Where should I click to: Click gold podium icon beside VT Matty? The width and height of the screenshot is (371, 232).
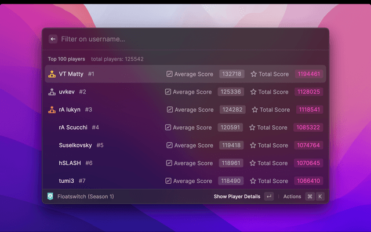[x=51, y=74]
